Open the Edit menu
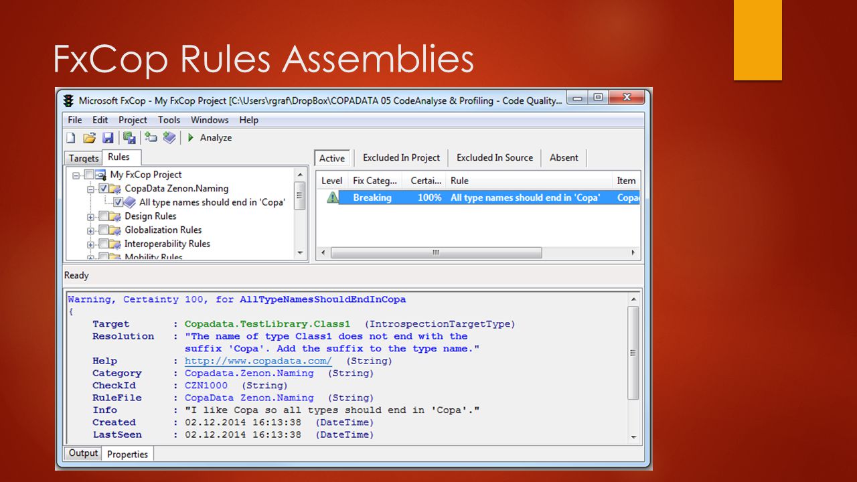Image resolution: width=857 pixels, height=482 pixels. (100, 120)
